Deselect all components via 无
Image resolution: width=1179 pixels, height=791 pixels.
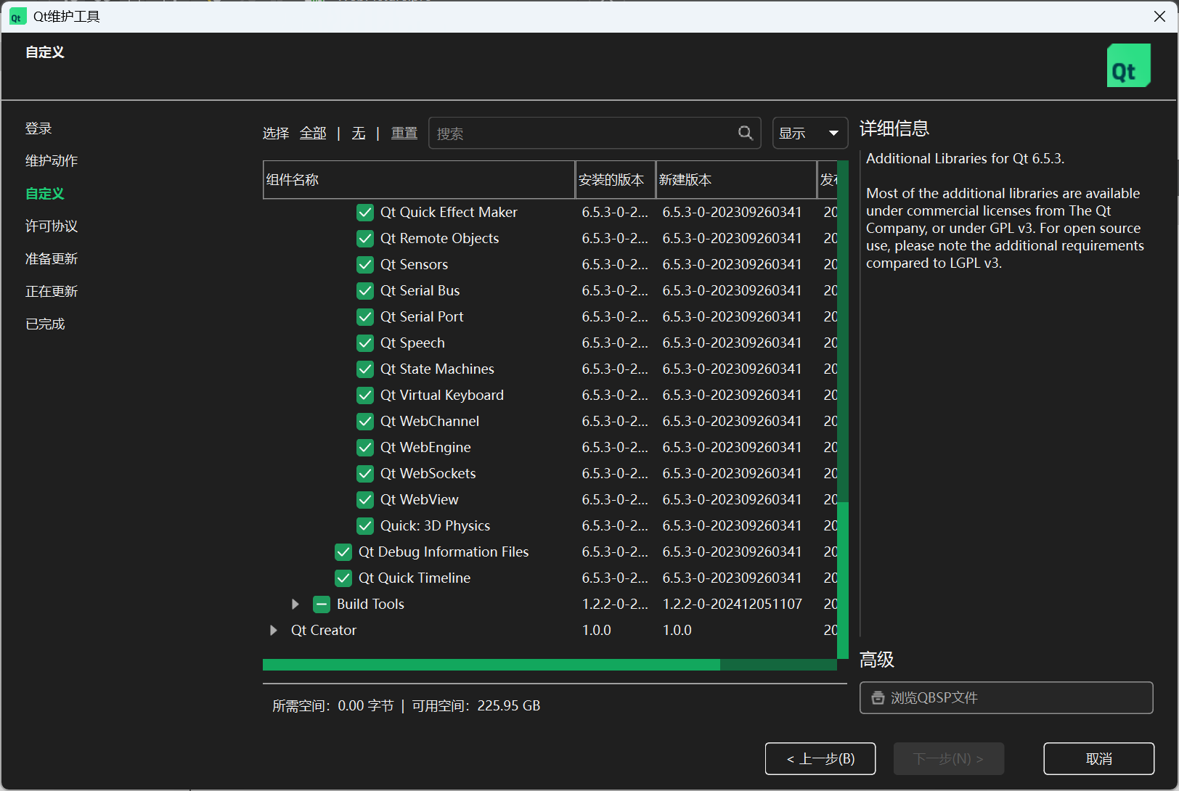click(359, 133)
